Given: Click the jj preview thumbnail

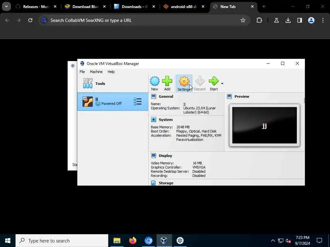Looking at the screenshot, I should 264,125.
